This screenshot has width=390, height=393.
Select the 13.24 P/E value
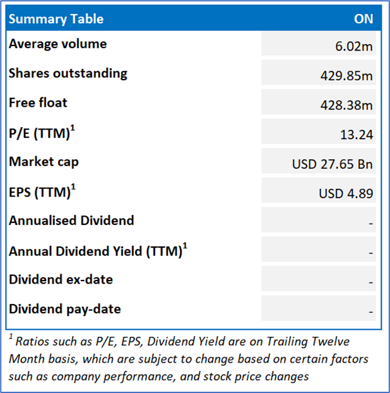(x=357, y=135)
